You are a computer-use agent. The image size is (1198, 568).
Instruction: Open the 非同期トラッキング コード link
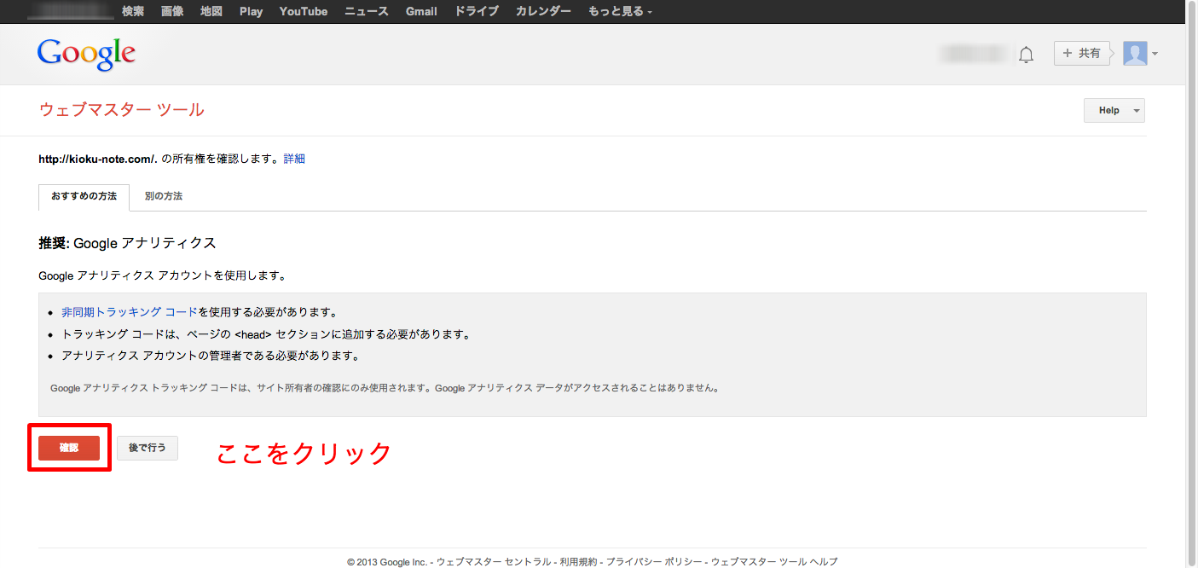click(x=129, y=312)
